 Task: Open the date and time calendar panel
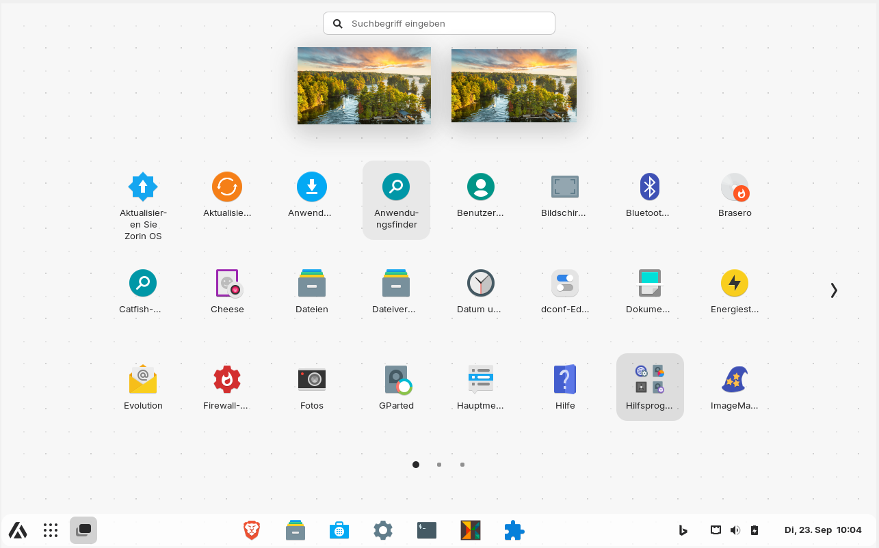click(x=823, y=530)
